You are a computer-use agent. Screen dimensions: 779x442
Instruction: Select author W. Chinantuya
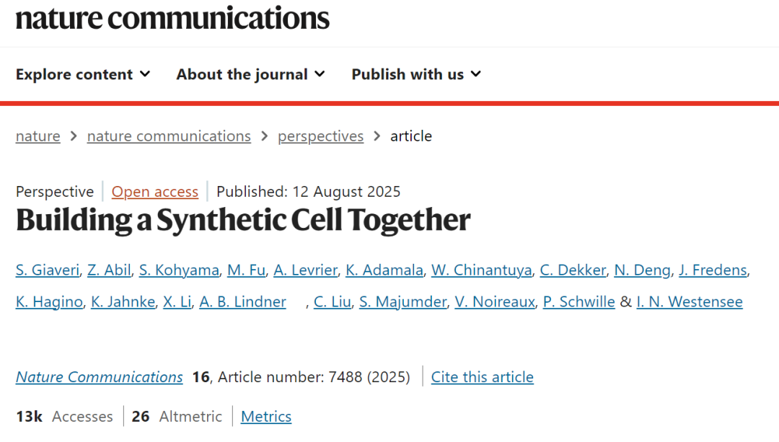481,270
